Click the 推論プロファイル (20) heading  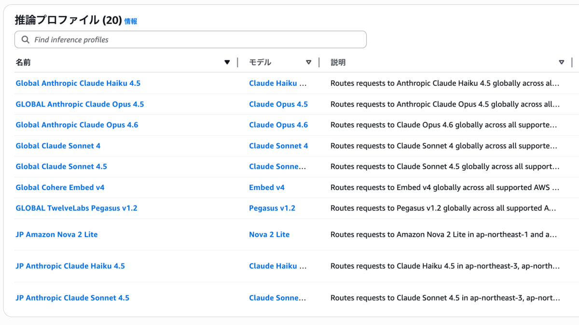point(68,20)
